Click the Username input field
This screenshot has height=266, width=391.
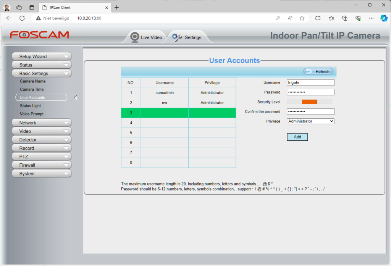tap(310, 82)
